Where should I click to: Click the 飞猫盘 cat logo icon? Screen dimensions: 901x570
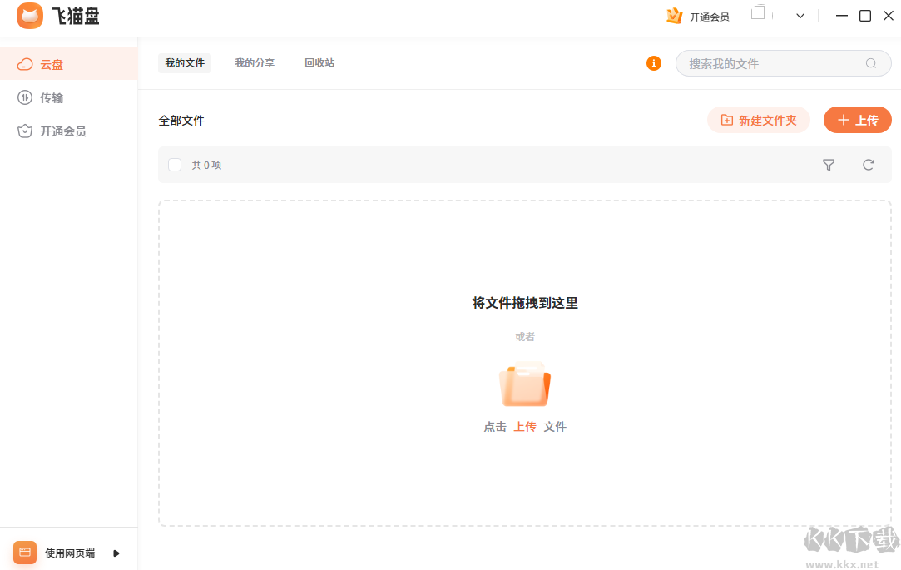click(x=30, y=16)
